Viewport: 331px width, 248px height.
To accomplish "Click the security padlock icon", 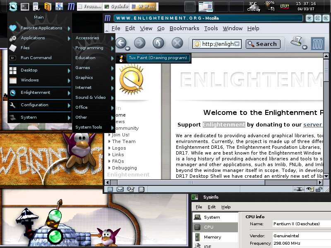I will click(x=319, y=190).
